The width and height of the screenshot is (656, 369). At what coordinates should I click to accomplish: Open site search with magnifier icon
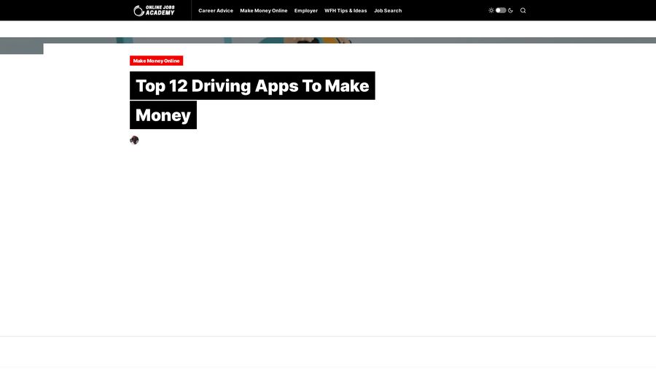tap(523, 10)
